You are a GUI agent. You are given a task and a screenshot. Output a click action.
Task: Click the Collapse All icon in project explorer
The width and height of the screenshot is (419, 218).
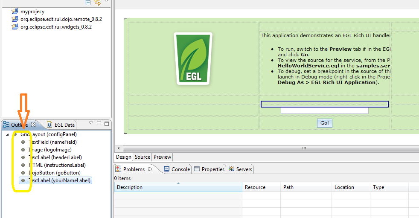point(87,3)
